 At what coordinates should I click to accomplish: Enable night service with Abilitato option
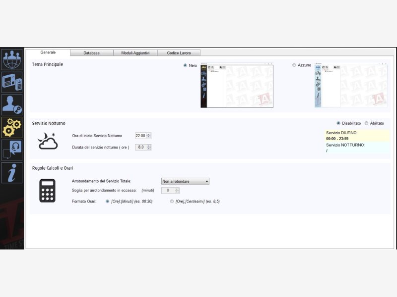(366, 123)
